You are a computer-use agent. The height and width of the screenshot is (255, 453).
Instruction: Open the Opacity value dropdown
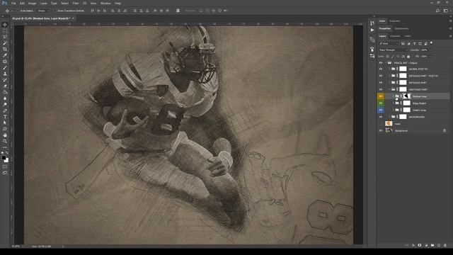430,50
